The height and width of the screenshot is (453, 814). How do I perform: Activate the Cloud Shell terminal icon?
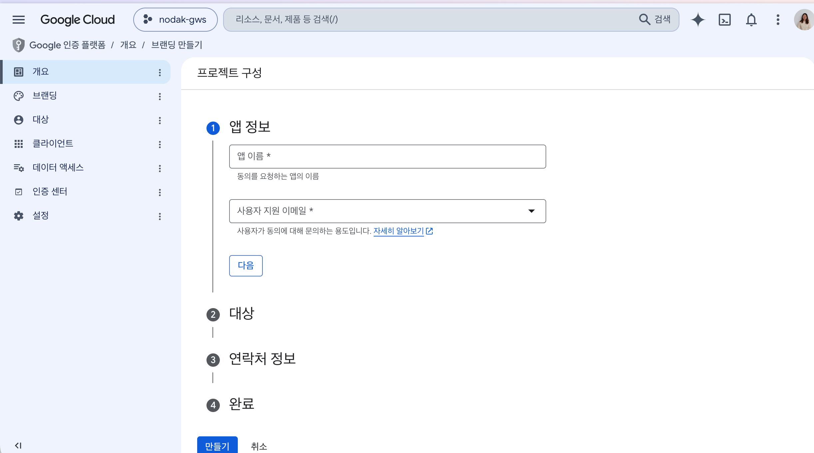(725, 20)
